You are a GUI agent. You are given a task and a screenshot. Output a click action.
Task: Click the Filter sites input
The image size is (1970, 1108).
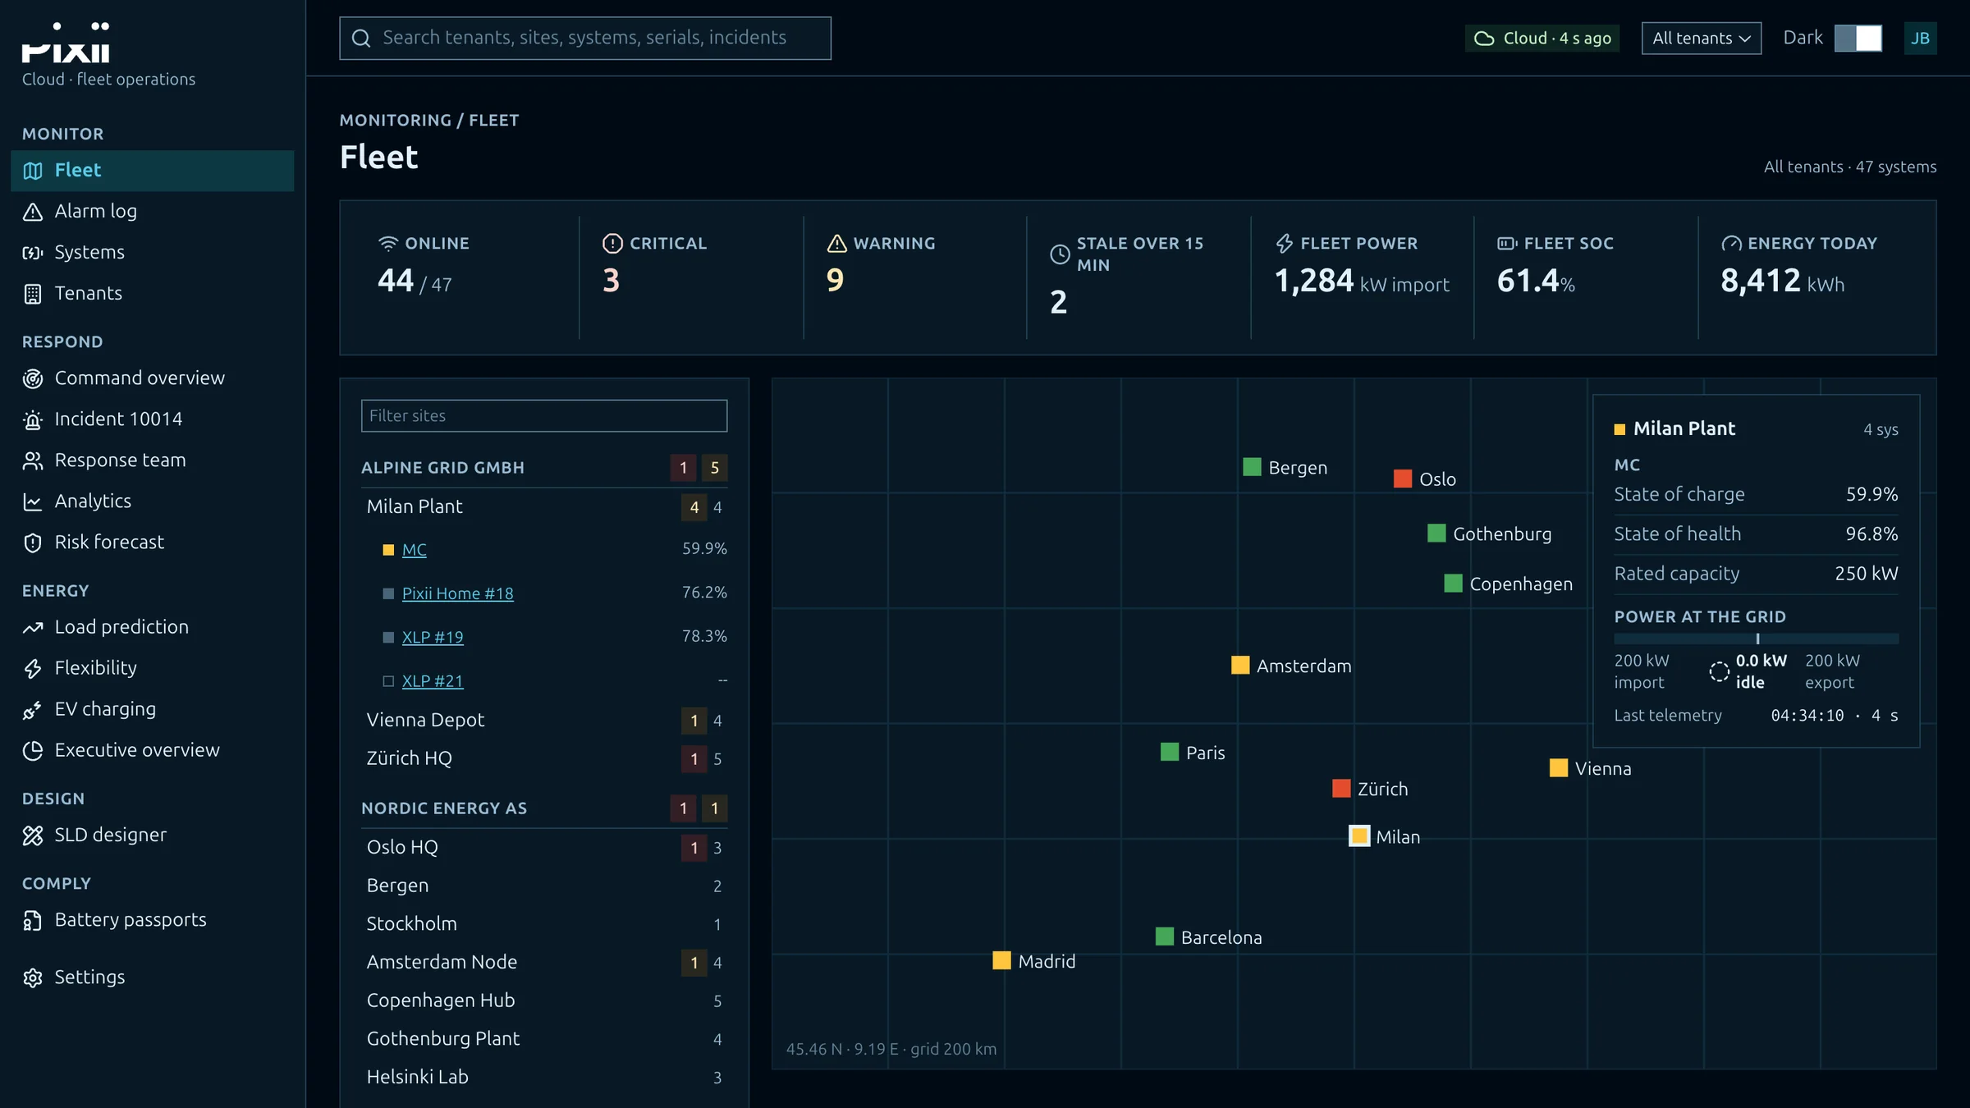[544, 415]
